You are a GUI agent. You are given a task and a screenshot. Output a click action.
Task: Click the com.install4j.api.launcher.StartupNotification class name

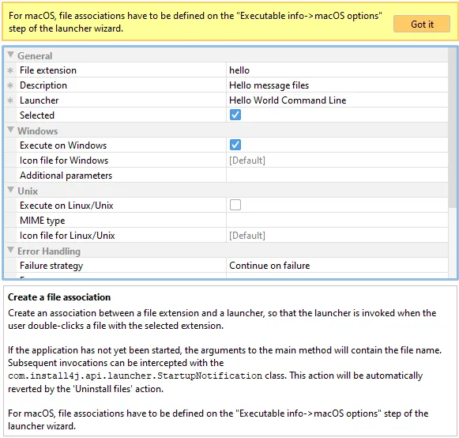pyautogui.click(x=135, y=376)
